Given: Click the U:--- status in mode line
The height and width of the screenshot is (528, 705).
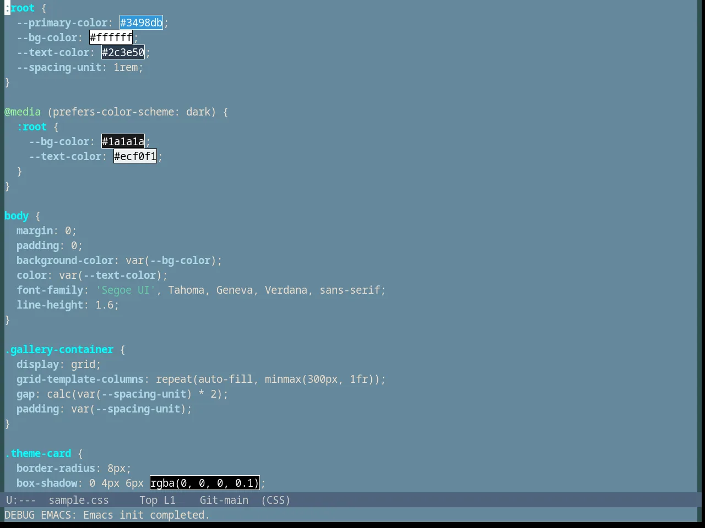Looking at the screenshot, I should coord(21,500).
